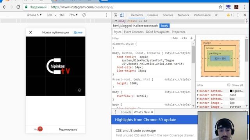Edit the viewport width value 320
This screenshot has width=250, height=140.
(x=49, y=15)
